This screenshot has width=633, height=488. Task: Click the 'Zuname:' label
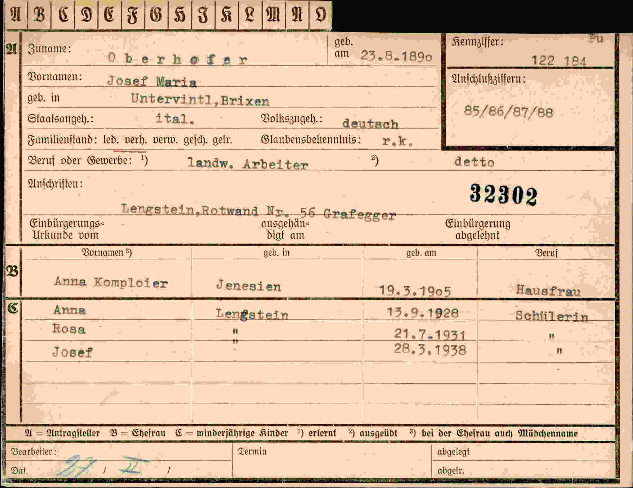click(49, 49)
